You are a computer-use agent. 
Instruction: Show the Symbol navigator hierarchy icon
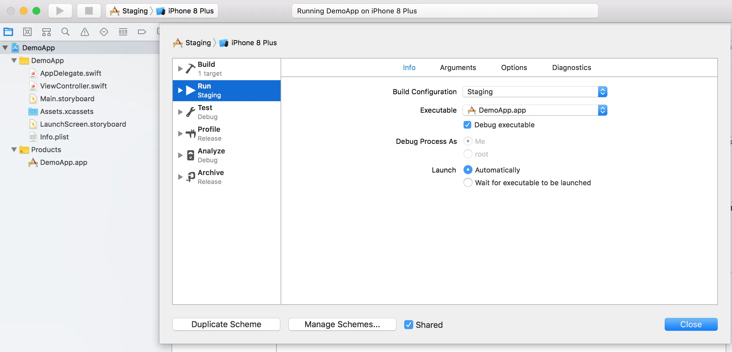pos(47,32)
